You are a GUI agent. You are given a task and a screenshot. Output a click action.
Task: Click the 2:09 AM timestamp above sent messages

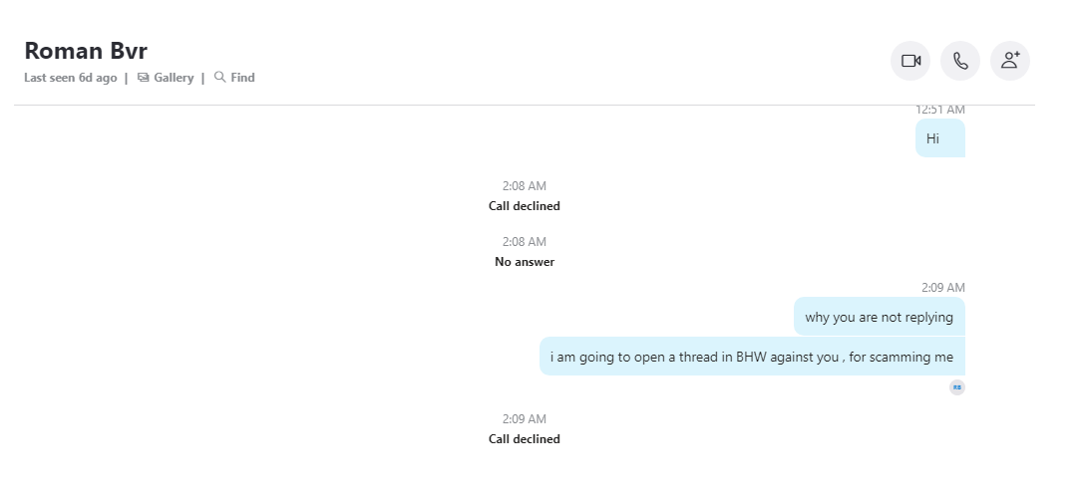click(x=942, y=288)
